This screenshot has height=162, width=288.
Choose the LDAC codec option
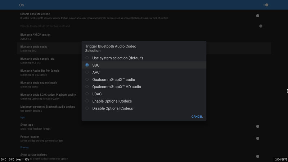click(x=87, y=94)
